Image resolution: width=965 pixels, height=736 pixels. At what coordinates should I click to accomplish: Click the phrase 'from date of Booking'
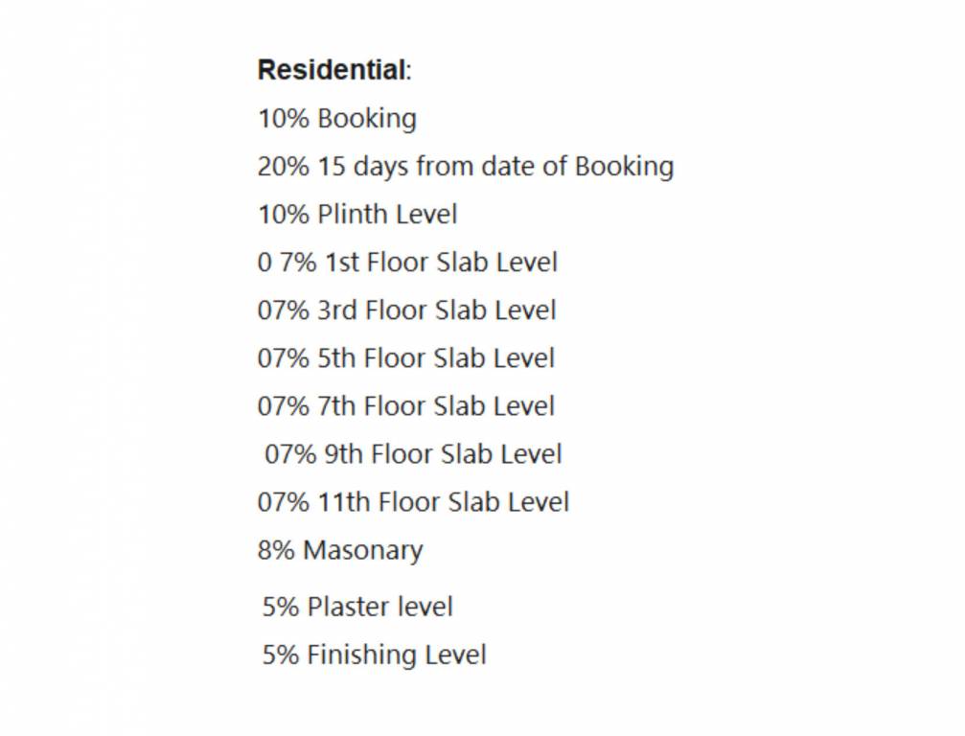[545, 167]
